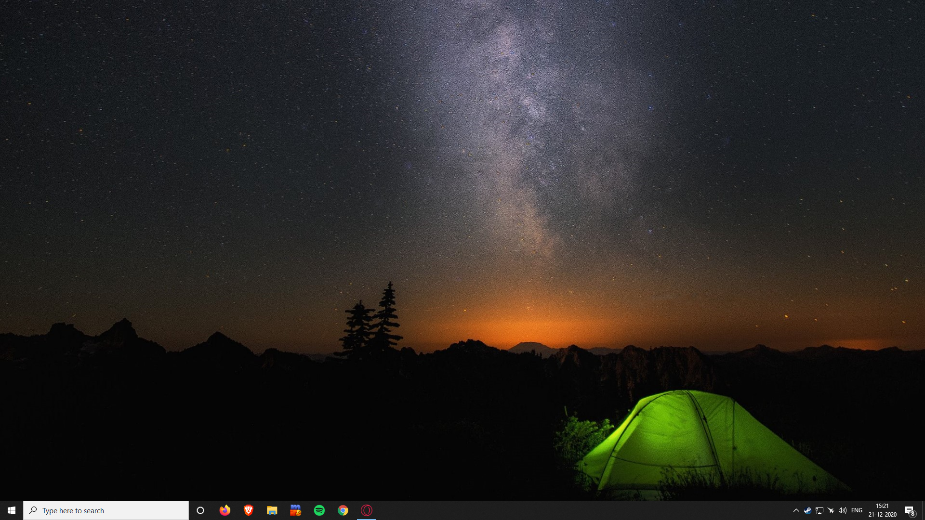
Task: Open the Steam tray icon
Action: [x=807, y=510]
